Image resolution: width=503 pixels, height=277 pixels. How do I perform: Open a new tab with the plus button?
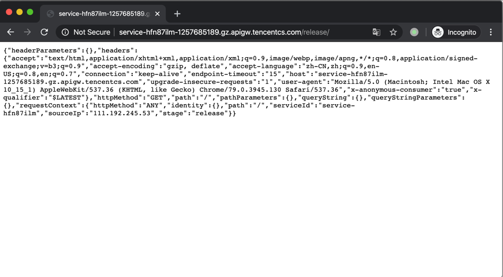(177, 14)
